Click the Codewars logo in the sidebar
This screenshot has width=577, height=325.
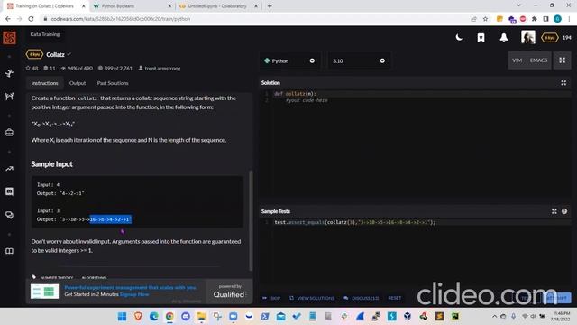(9, 38)
